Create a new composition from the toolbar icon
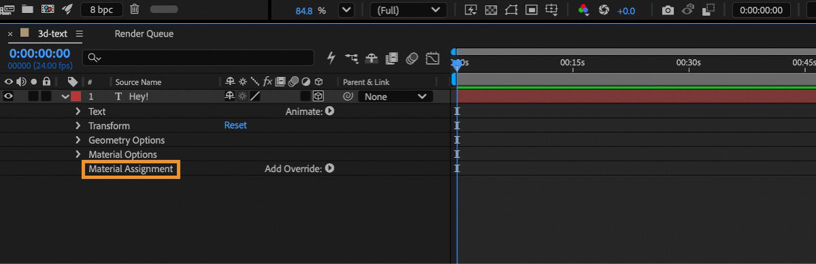 (x=48, y=10)
